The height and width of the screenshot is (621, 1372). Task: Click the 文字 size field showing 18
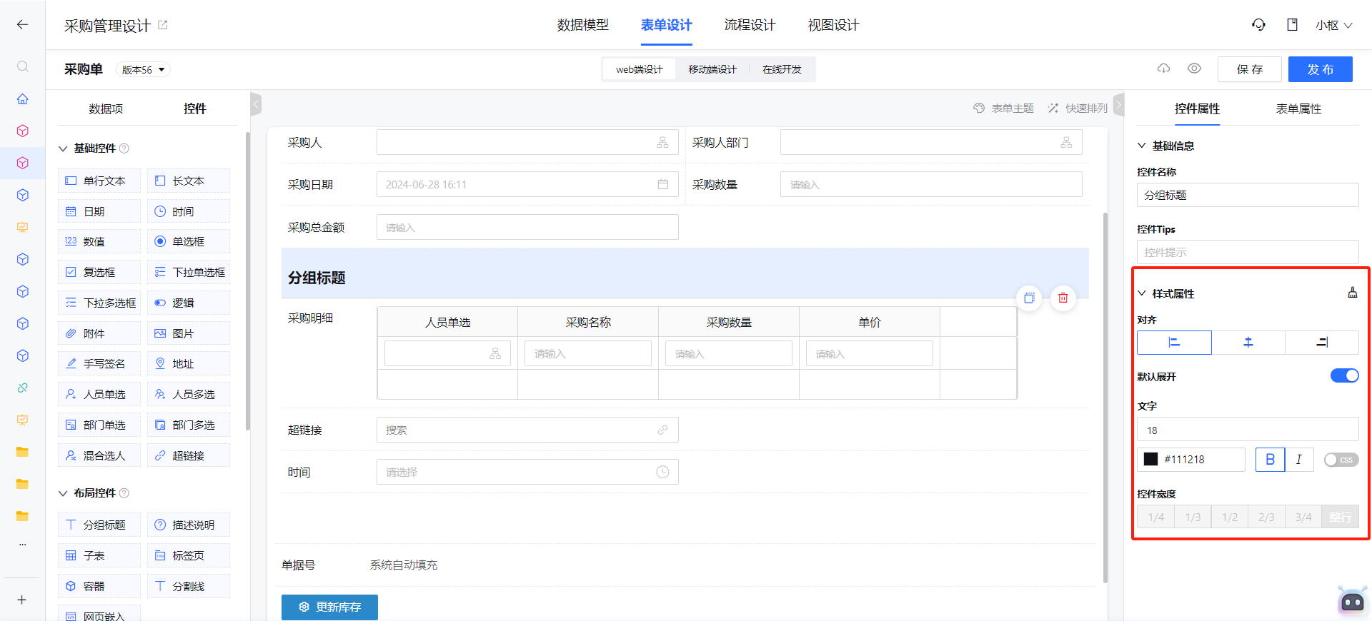(1248, 430)
